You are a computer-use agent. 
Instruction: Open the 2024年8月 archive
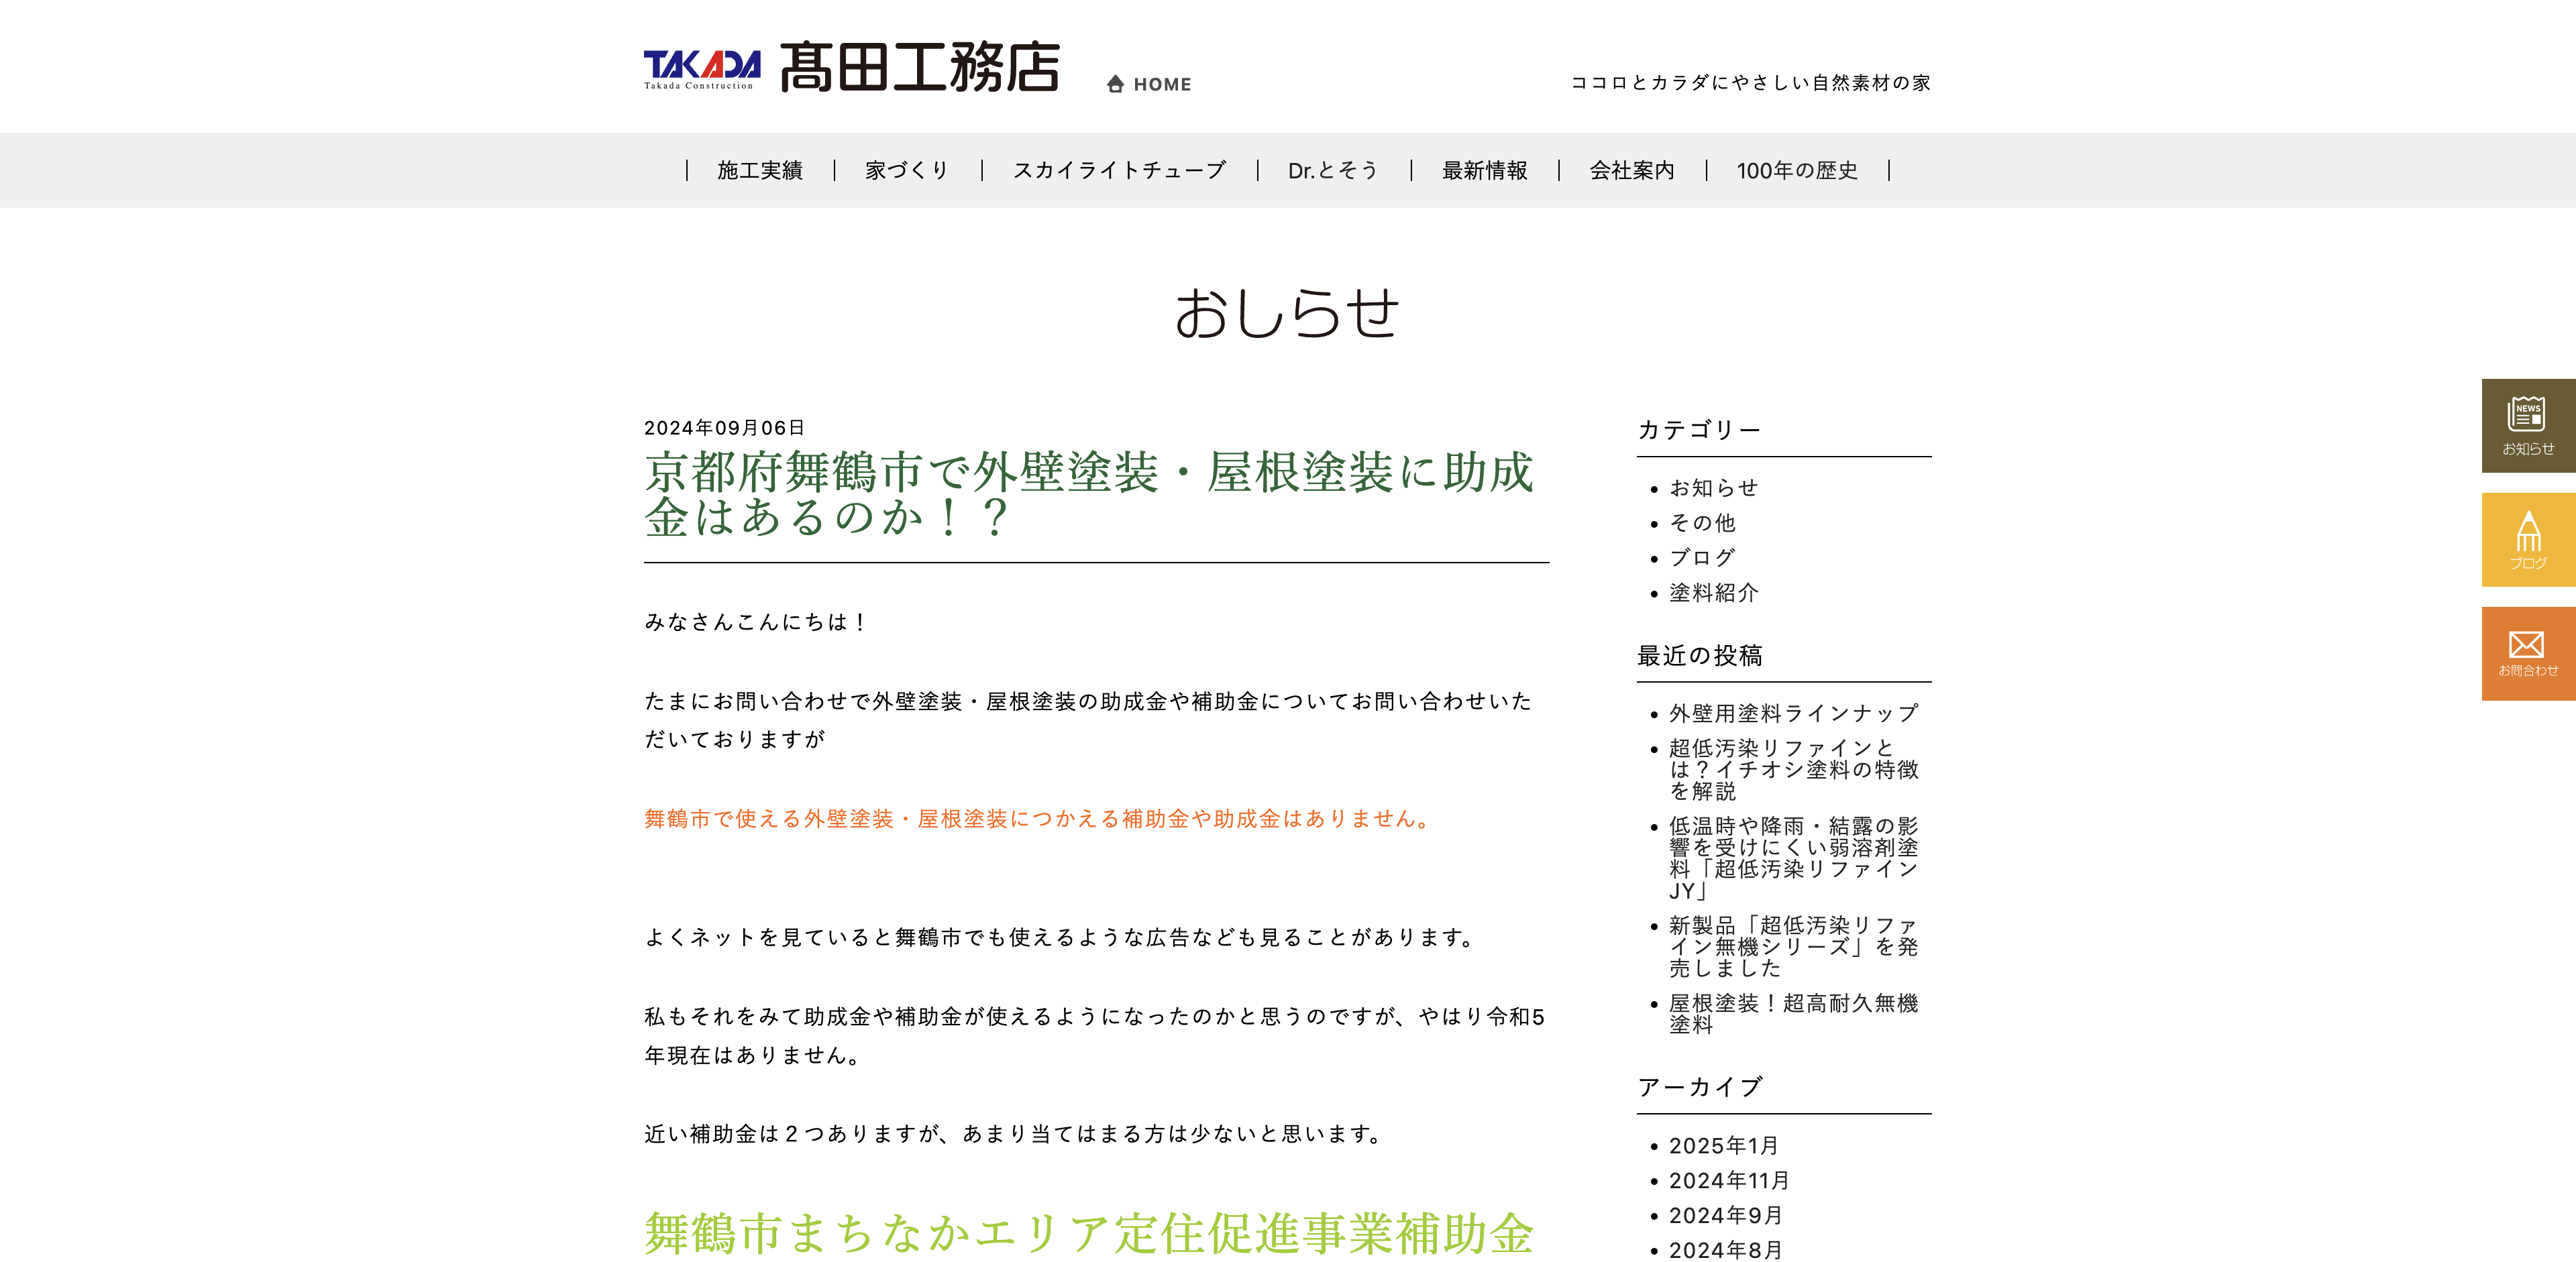[x=1726, y=1251]
